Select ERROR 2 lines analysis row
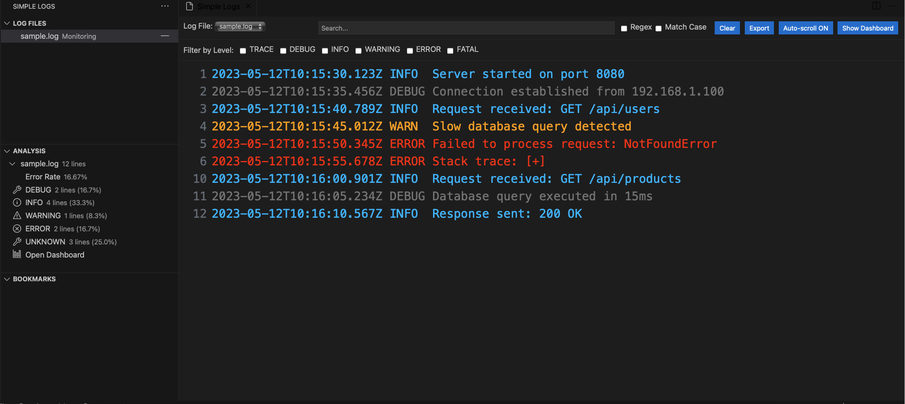This screenshot has height=404, width=905. tap(89, 228)
